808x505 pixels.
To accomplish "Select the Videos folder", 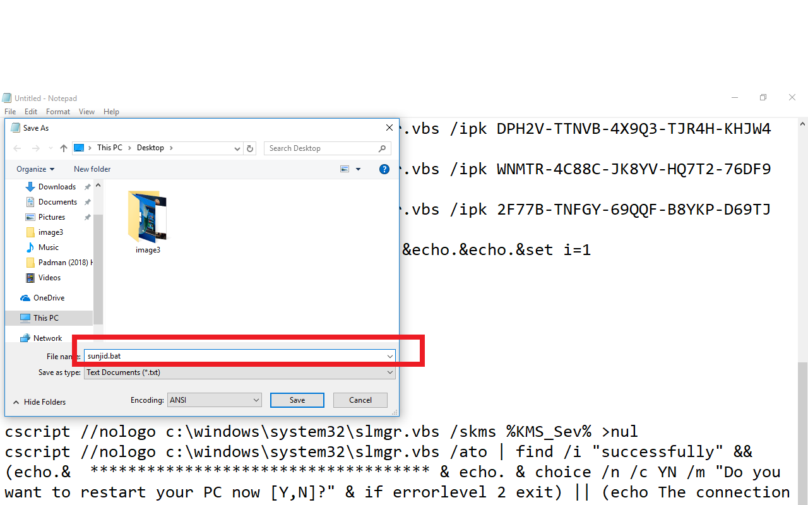I will (x=50, y=277).
